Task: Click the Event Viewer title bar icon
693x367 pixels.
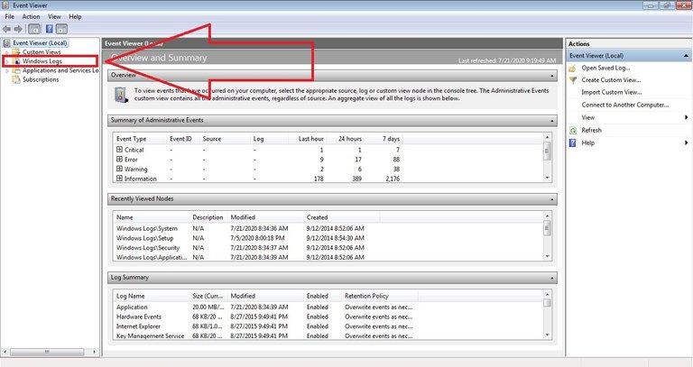Action: [x=5, y=5]
